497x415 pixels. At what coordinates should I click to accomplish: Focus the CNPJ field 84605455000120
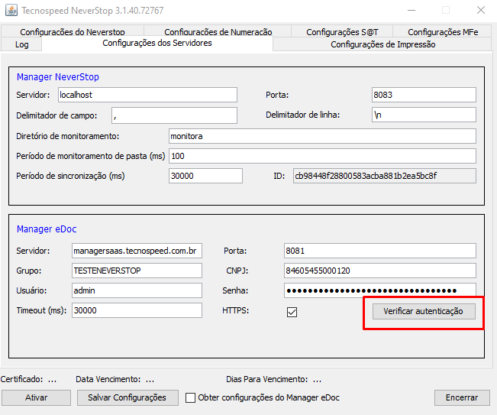[x=380, y=271]
